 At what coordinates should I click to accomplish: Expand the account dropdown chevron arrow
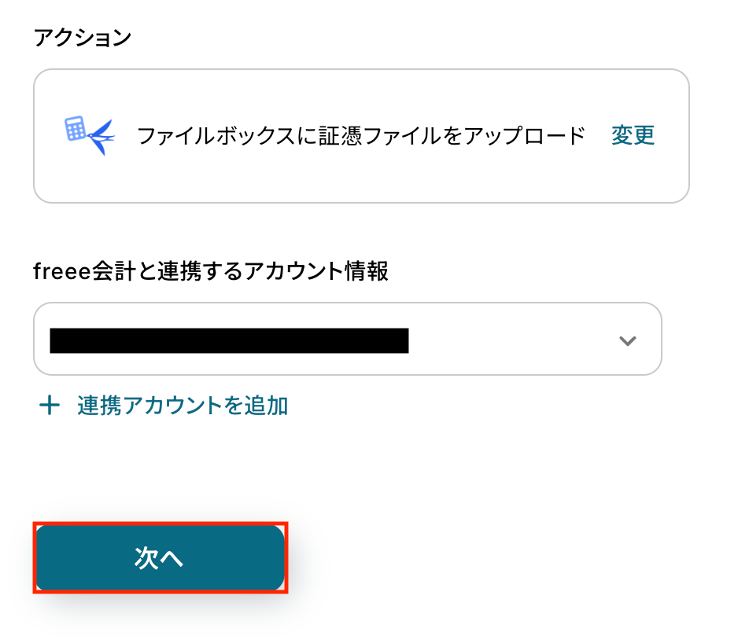coord(627,340)
